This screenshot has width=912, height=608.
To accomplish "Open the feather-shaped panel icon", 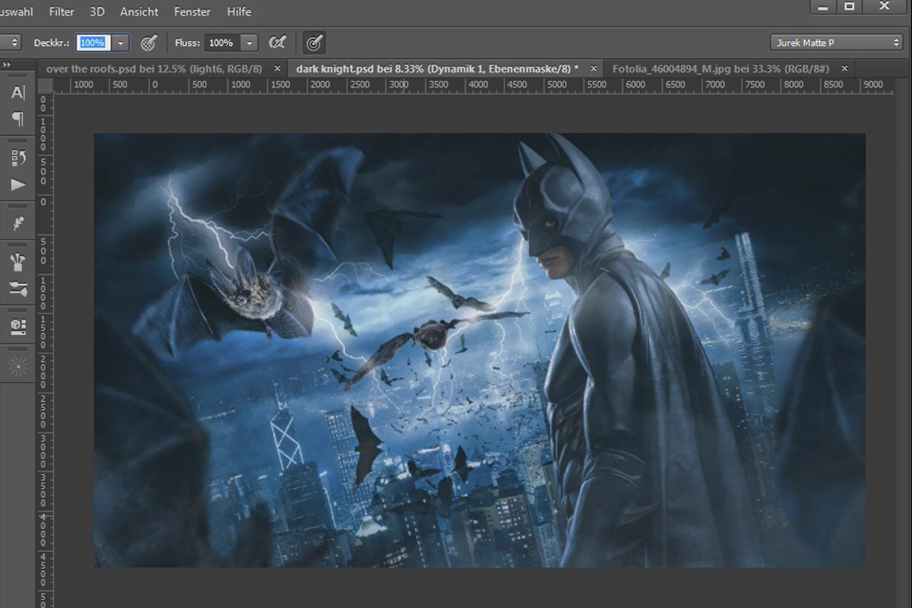I will click(x=17, y=223).
